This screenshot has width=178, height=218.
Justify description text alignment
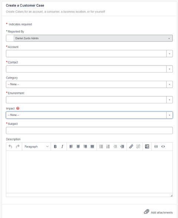92,146
